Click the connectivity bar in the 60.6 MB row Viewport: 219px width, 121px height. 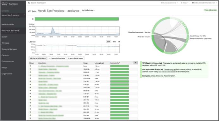coord(120,112)
